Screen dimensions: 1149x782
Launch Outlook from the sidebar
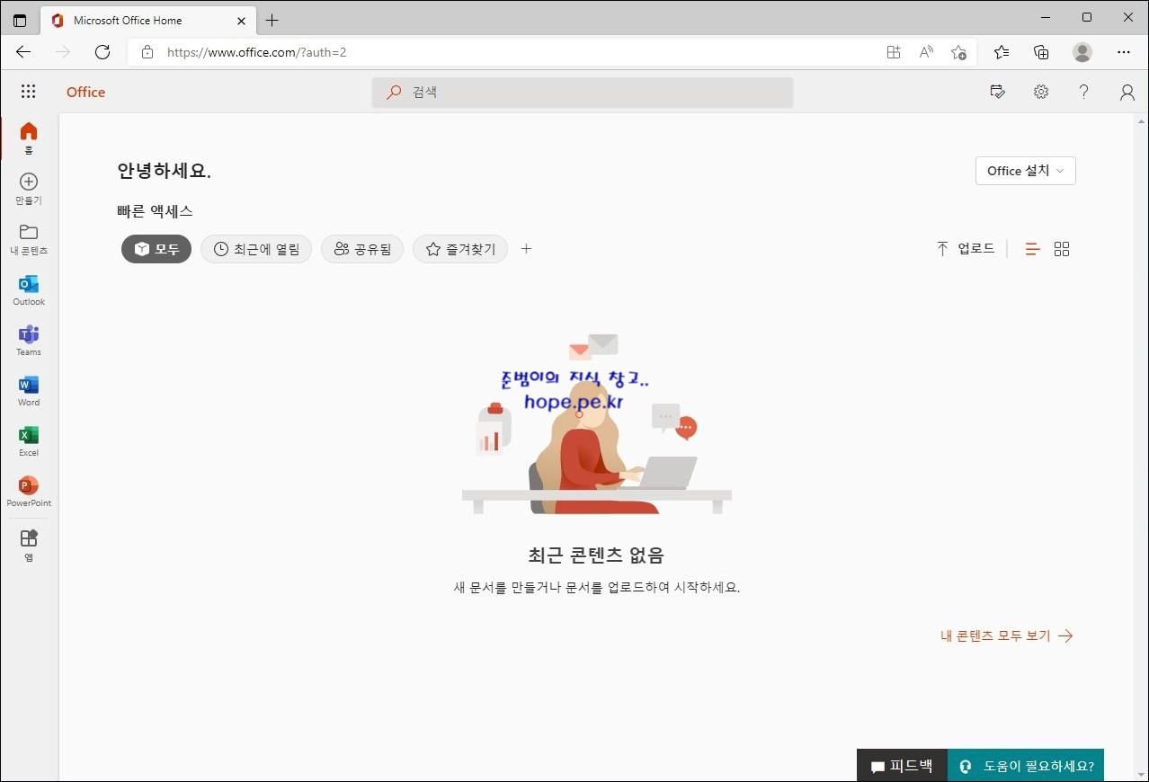click(29, 289)
